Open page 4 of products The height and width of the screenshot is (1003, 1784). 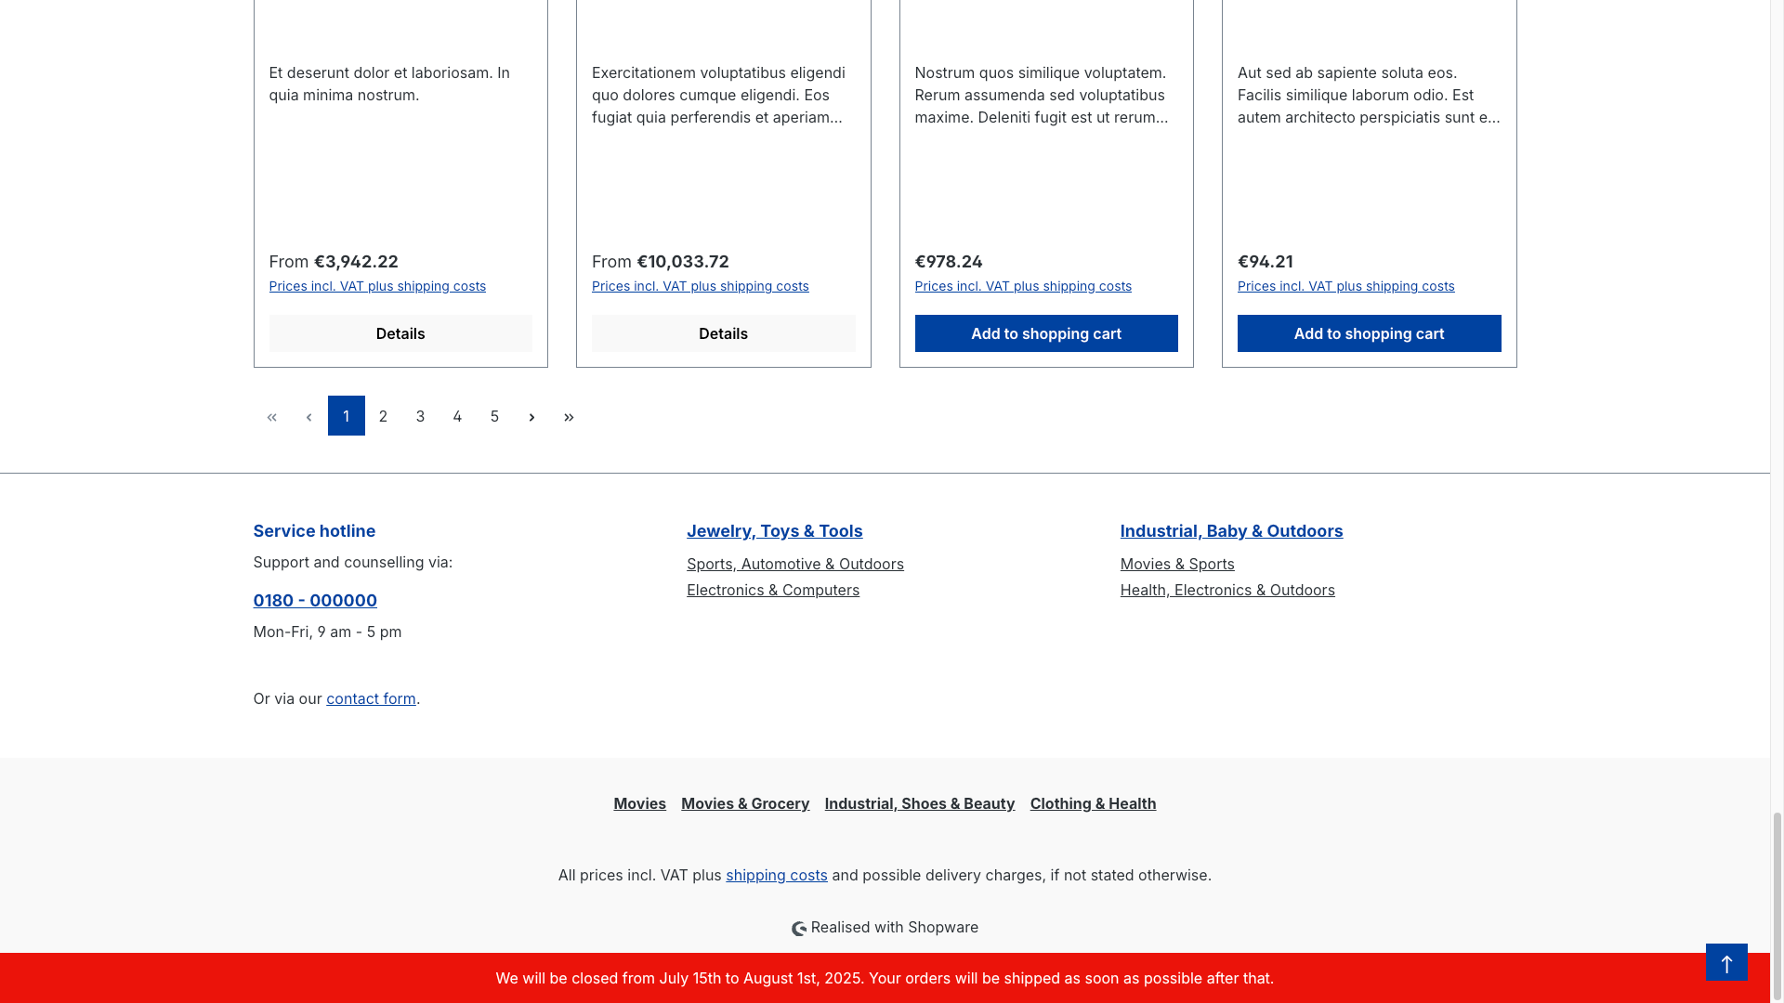click(457, 416)
